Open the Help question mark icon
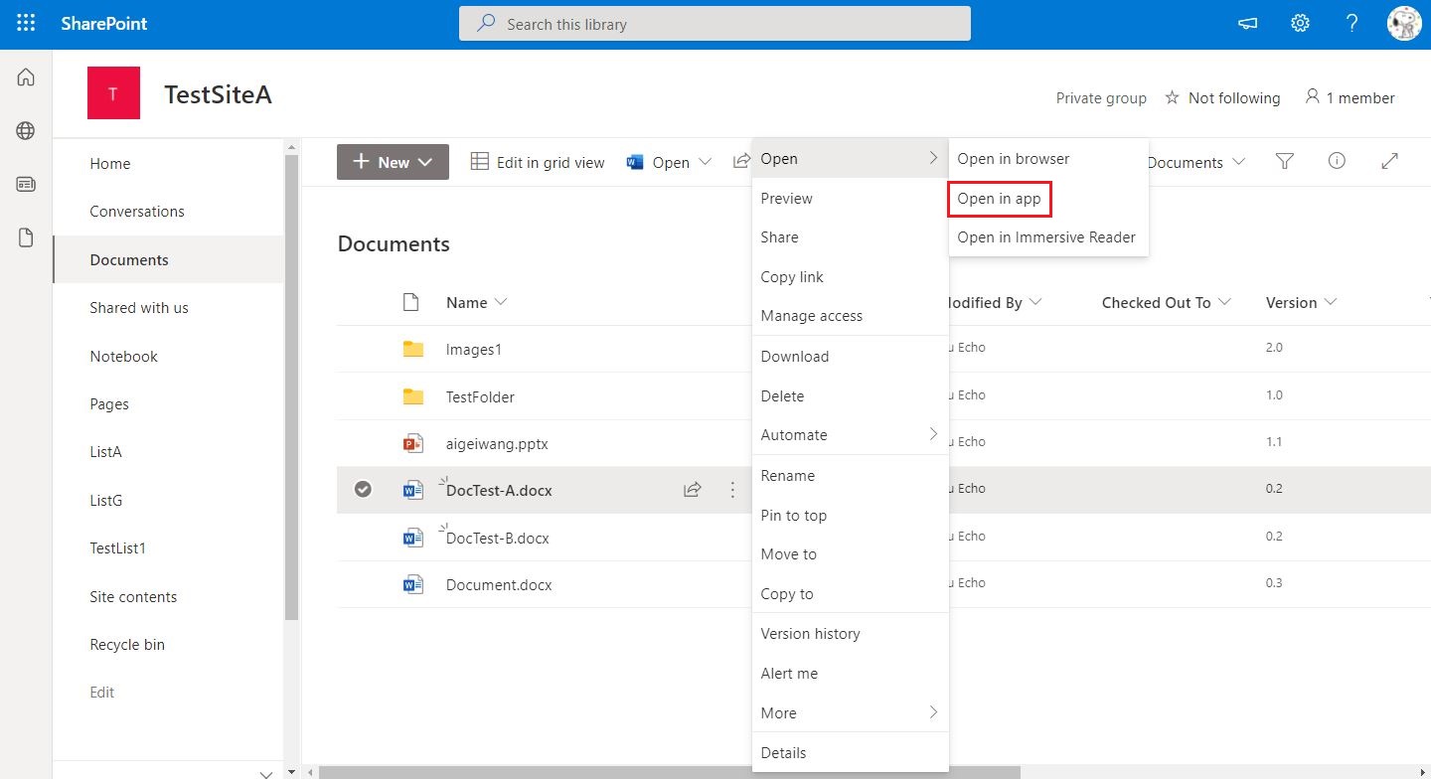 1351,24
